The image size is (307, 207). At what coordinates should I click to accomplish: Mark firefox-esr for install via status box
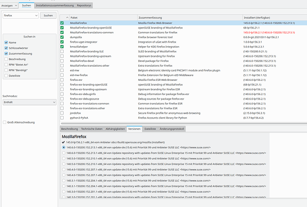[x=62, y=79]
